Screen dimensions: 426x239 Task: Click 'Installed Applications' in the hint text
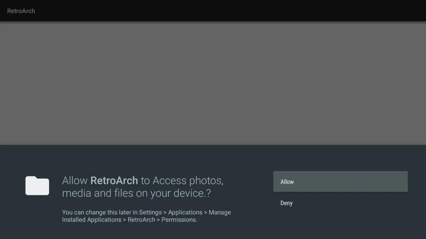click(x=92, y=220)
